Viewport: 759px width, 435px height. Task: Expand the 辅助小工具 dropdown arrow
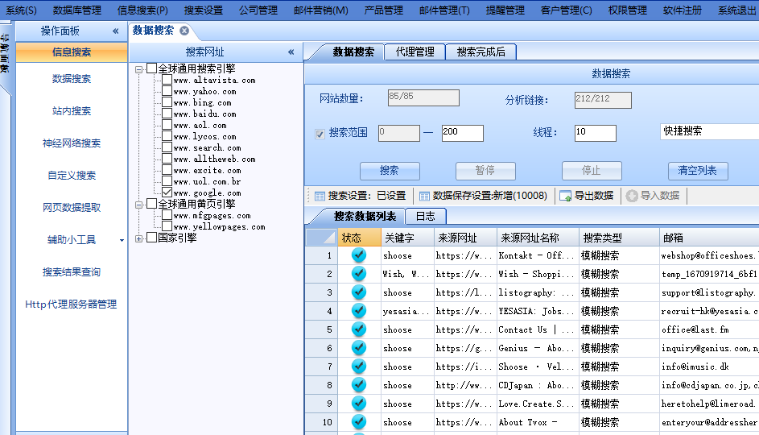coord(122,240)
